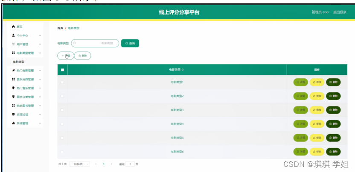The width and height of the screenshot is (355, 172).
Task: Open the 10条/页 page size dropdown
Action: [x=79, y=164]
